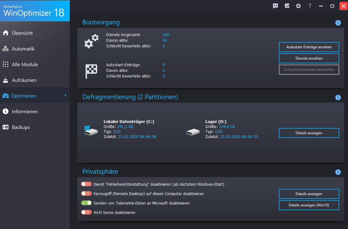Click the Lager (D:) drive icon
Viewport: 348px width, 229px height.
pyautogui.click(x=193, y=132)
